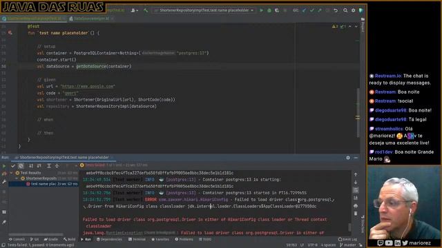Toggle soft-wrap in console sidebar

tap(356, 190)
